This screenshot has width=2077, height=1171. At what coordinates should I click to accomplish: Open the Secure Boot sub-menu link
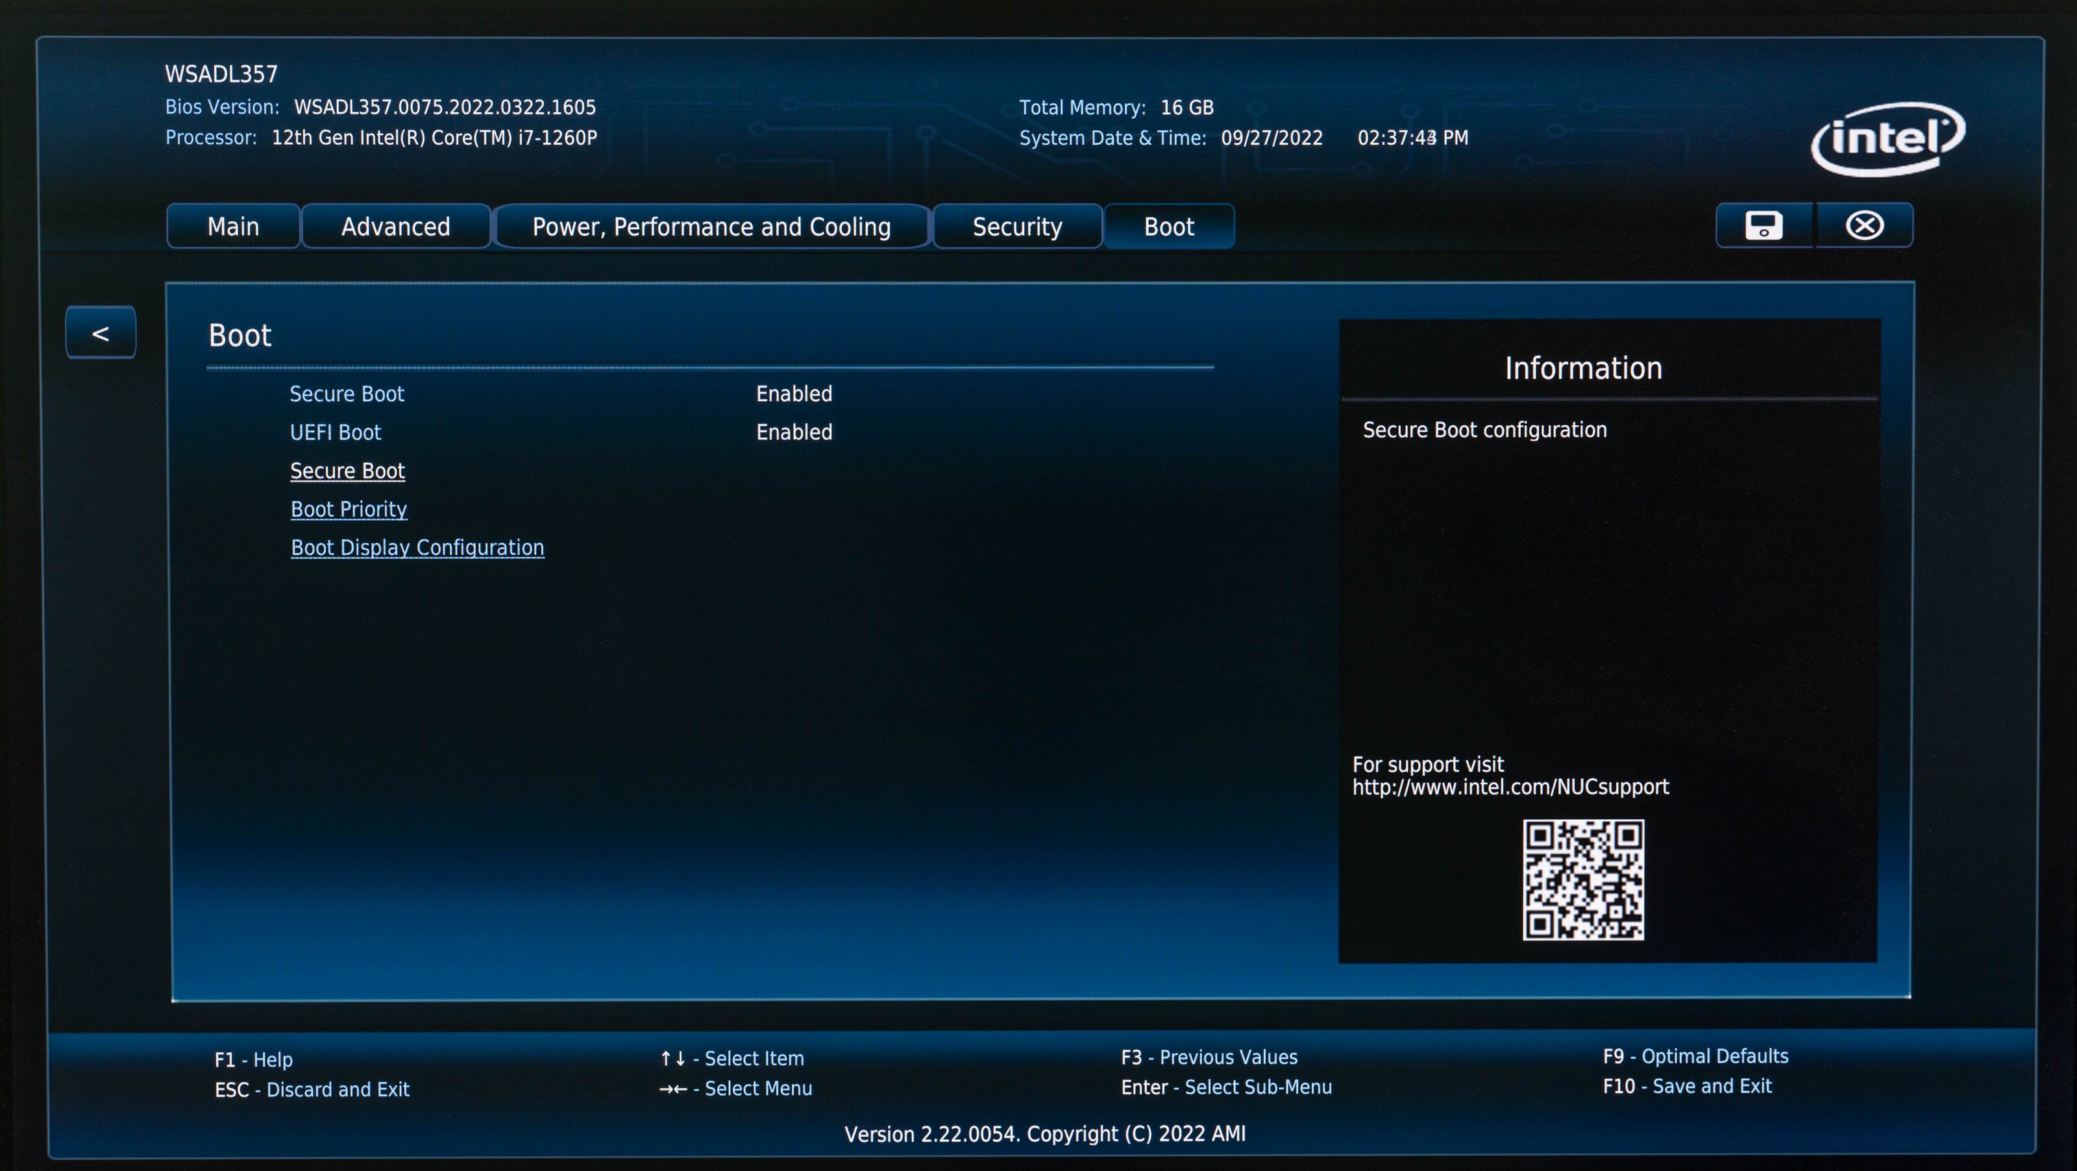point(347,471)
